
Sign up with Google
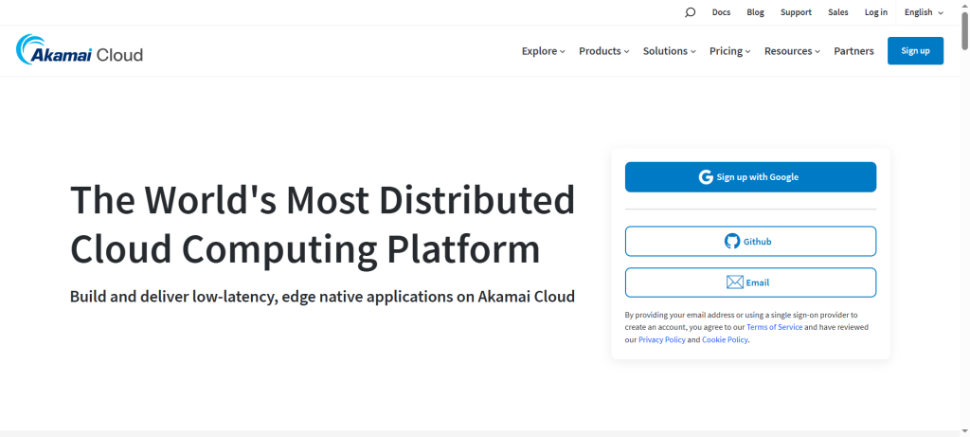coord(750,177)
